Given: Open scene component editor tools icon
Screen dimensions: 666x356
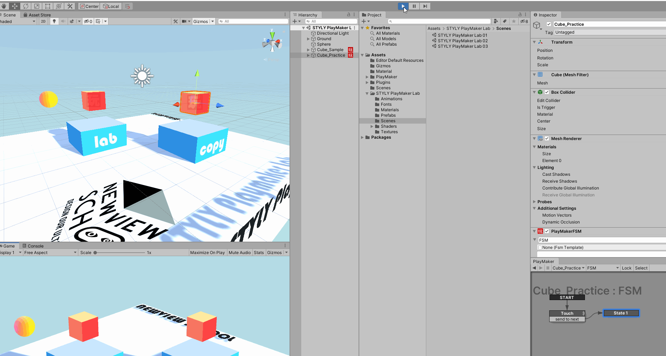Looking at the screenshot, I should 176,21.
